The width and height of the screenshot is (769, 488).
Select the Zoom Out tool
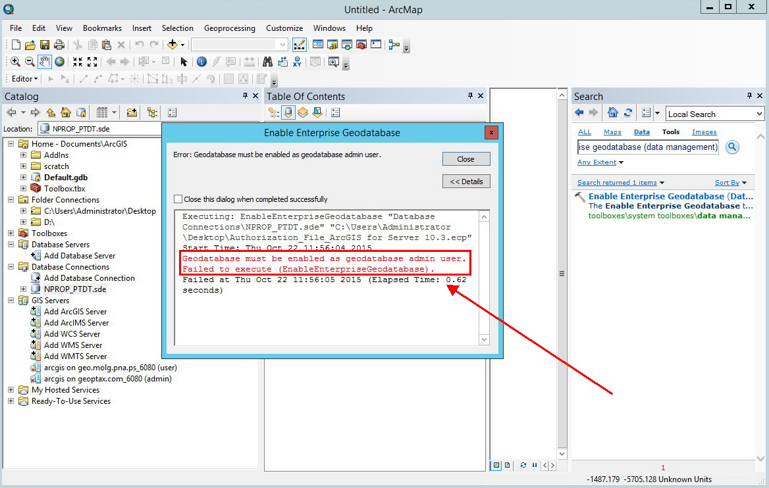click(30, 62)
